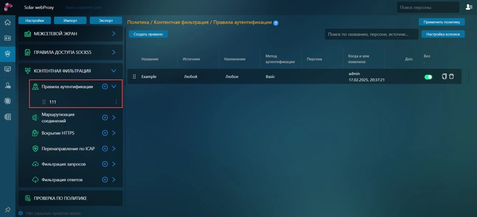The height and width of the screenshot is (217, 477).
Task: Toggle the Example rule enabled switch
Action: tap(429, 77)
